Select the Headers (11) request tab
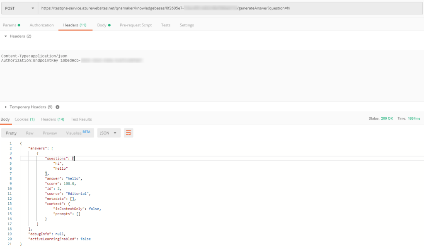The height and width of the screenshot is (249, 424). pyautogui.click(x=75, y=25)
